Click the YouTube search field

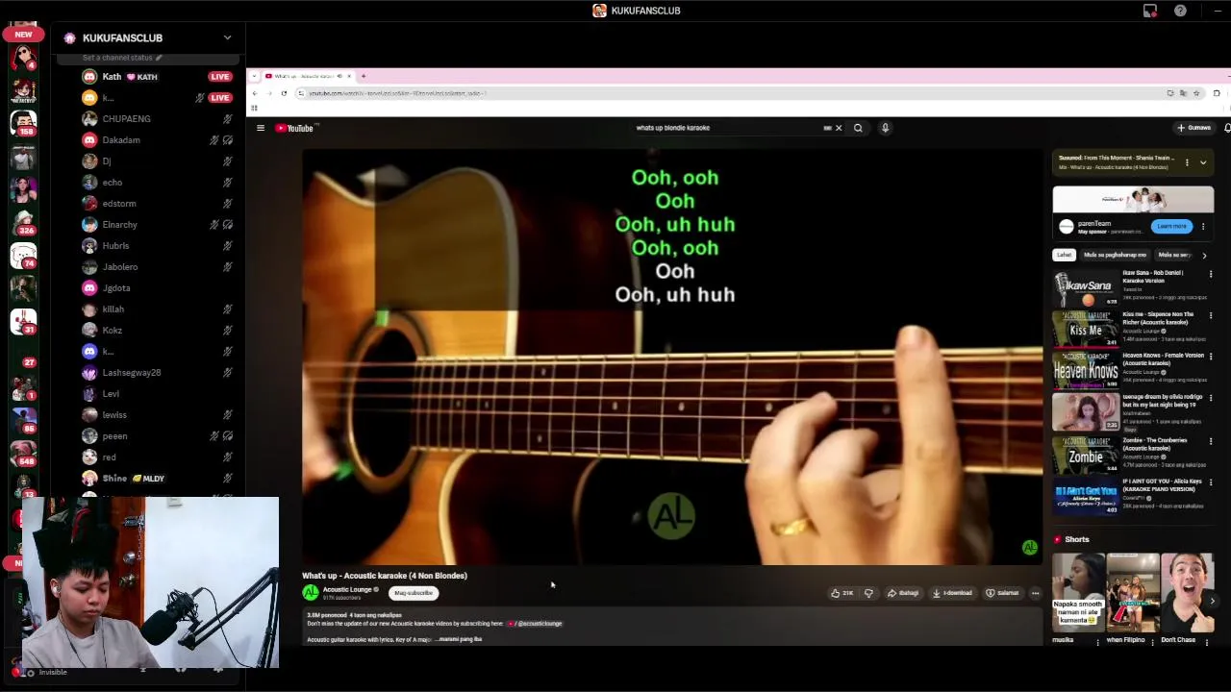(x=726, y=128)
